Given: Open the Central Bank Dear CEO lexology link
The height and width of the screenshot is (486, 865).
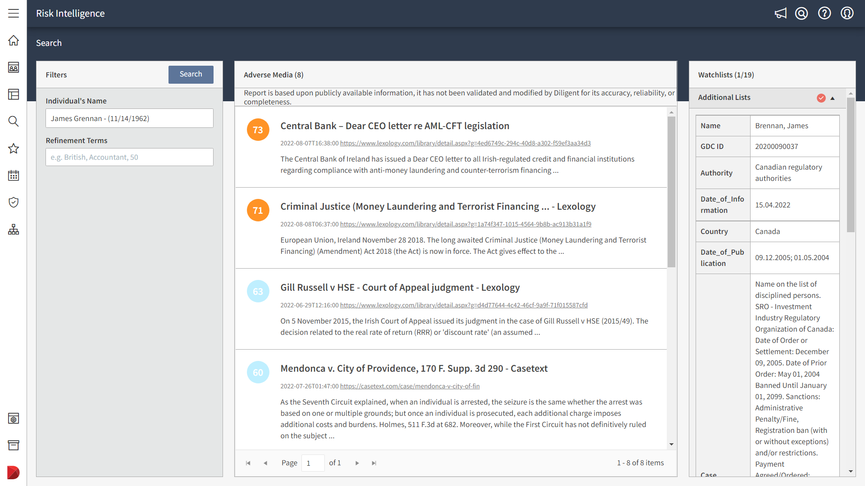Looking at the screenshot, I should pyautogui.click(x=465, y=143).
